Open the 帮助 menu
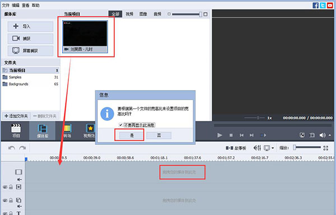 pos(36,6)
